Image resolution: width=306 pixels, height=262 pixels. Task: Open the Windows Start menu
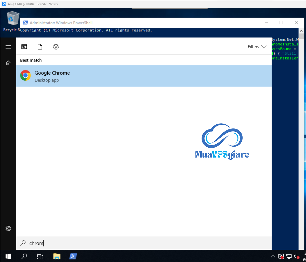[x=8, y=256]
